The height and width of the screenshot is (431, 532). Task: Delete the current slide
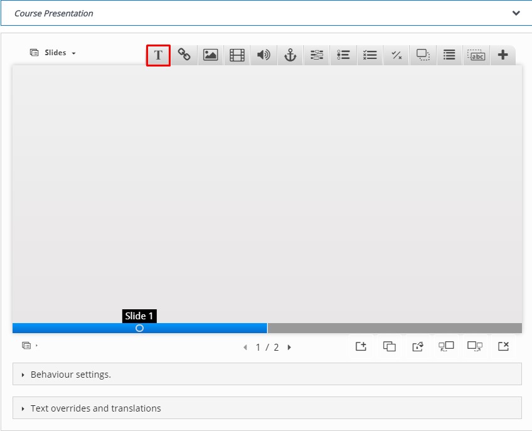(x=503, y=346)
